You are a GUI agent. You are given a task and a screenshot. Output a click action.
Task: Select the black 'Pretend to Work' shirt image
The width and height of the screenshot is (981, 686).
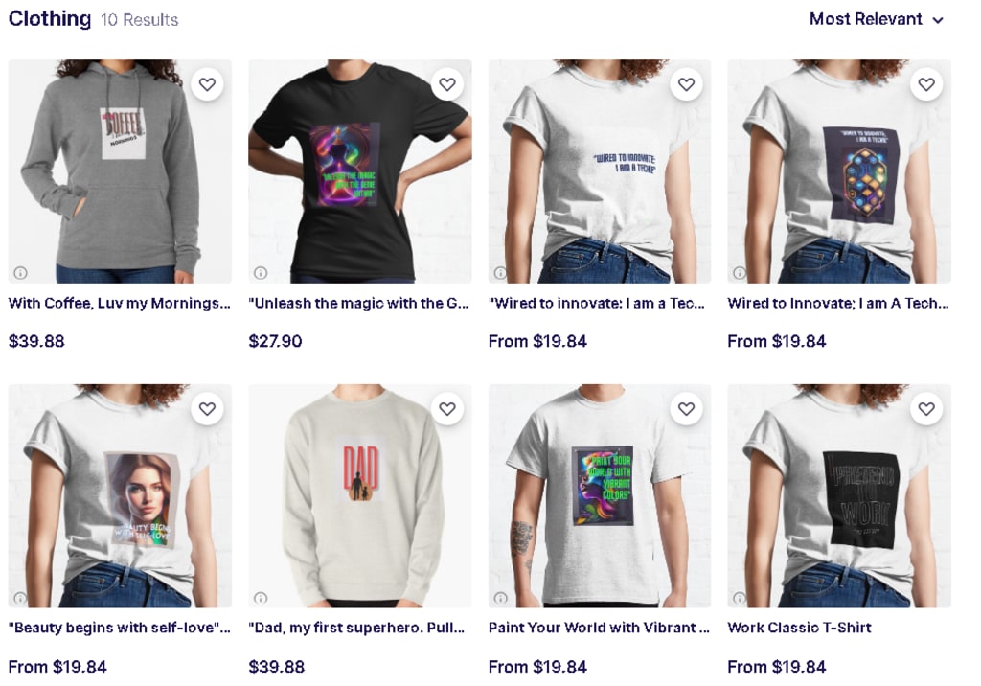[839, 495]
